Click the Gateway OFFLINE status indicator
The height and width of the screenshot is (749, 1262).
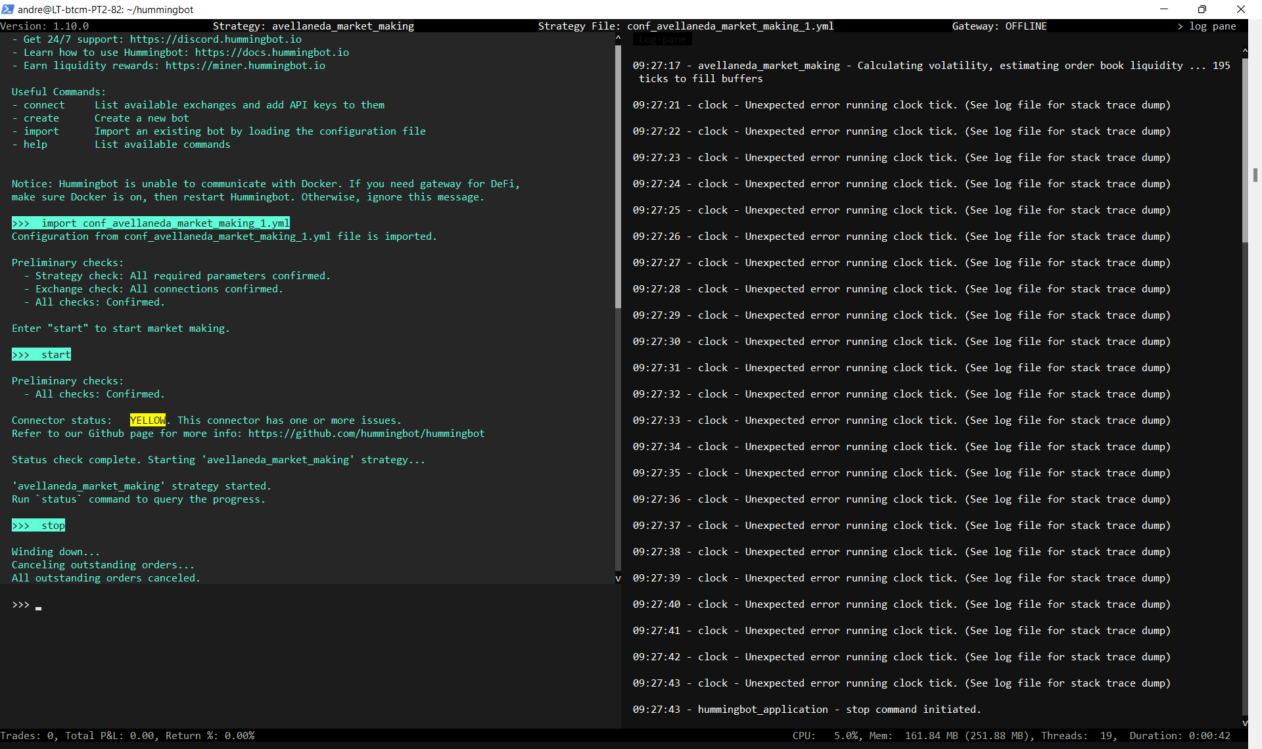pos(999,26)
